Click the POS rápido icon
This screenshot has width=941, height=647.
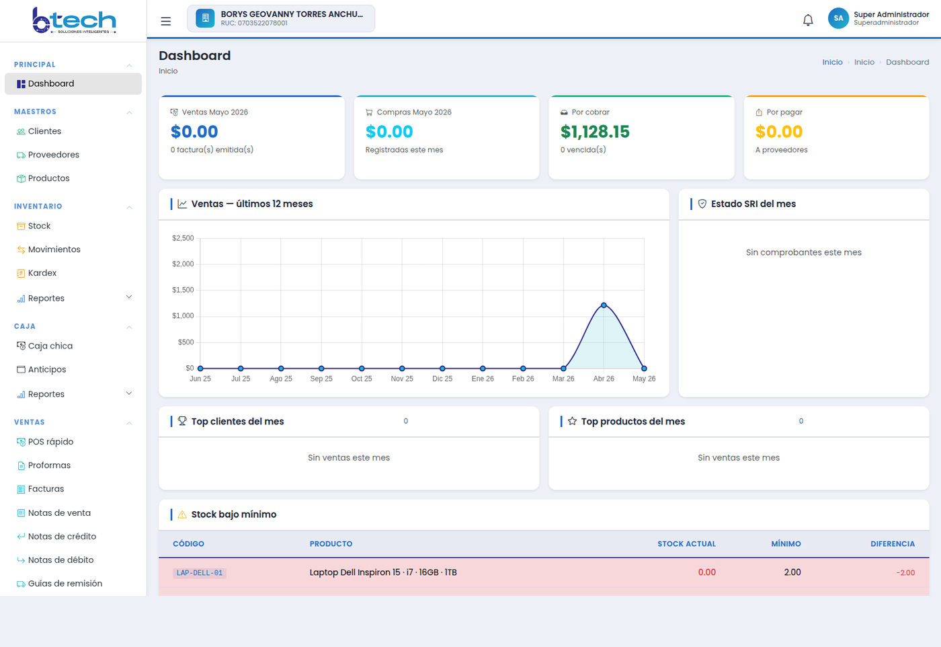tap(21, 443)
